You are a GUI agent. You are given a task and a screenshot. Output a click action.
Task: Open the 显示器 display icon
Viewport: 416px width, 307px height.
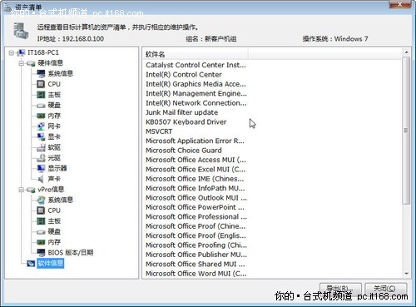(x=41, y=168)
